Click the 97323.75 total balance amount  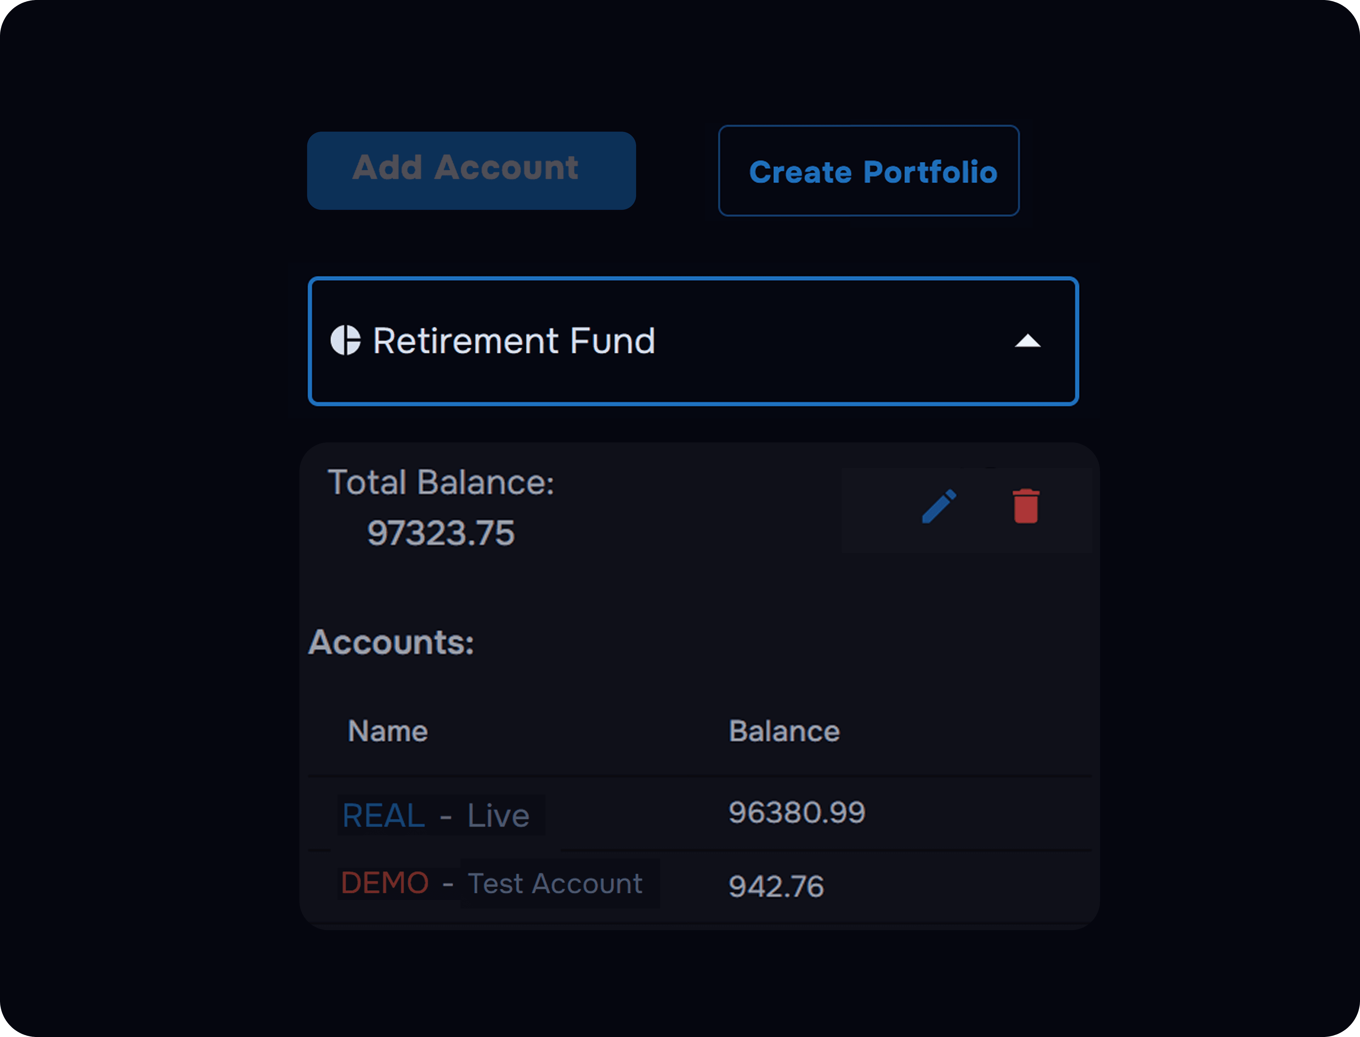pos(441,533)
